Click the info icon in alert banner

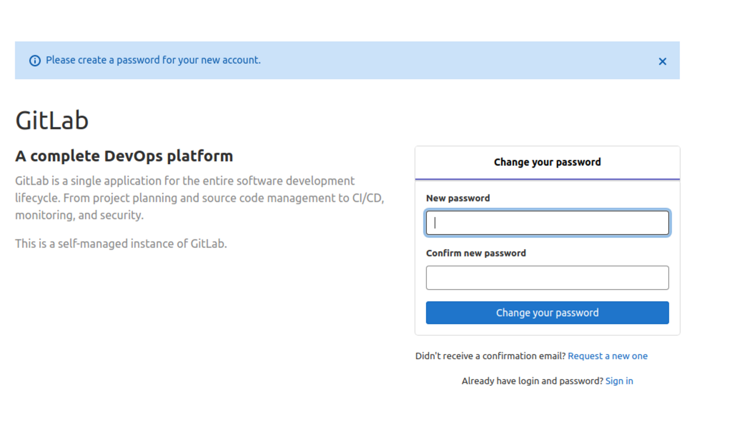tap(35, 60)
